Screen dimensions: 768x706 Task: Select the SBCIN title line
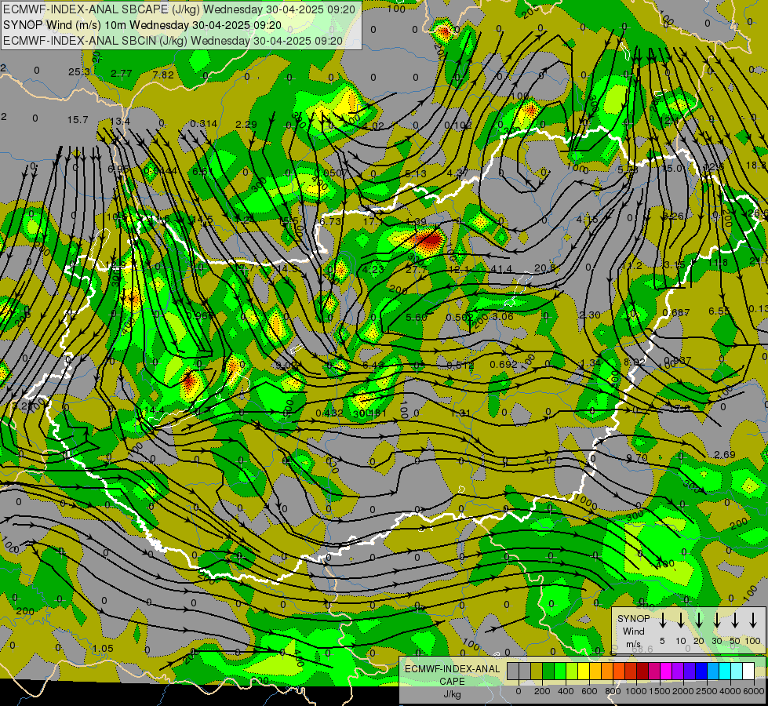click(x=173, y=41)
